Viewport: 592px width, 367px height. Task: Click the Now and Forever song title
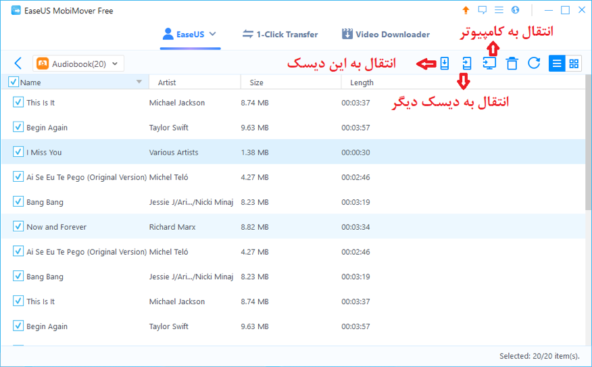click(56, 227)
